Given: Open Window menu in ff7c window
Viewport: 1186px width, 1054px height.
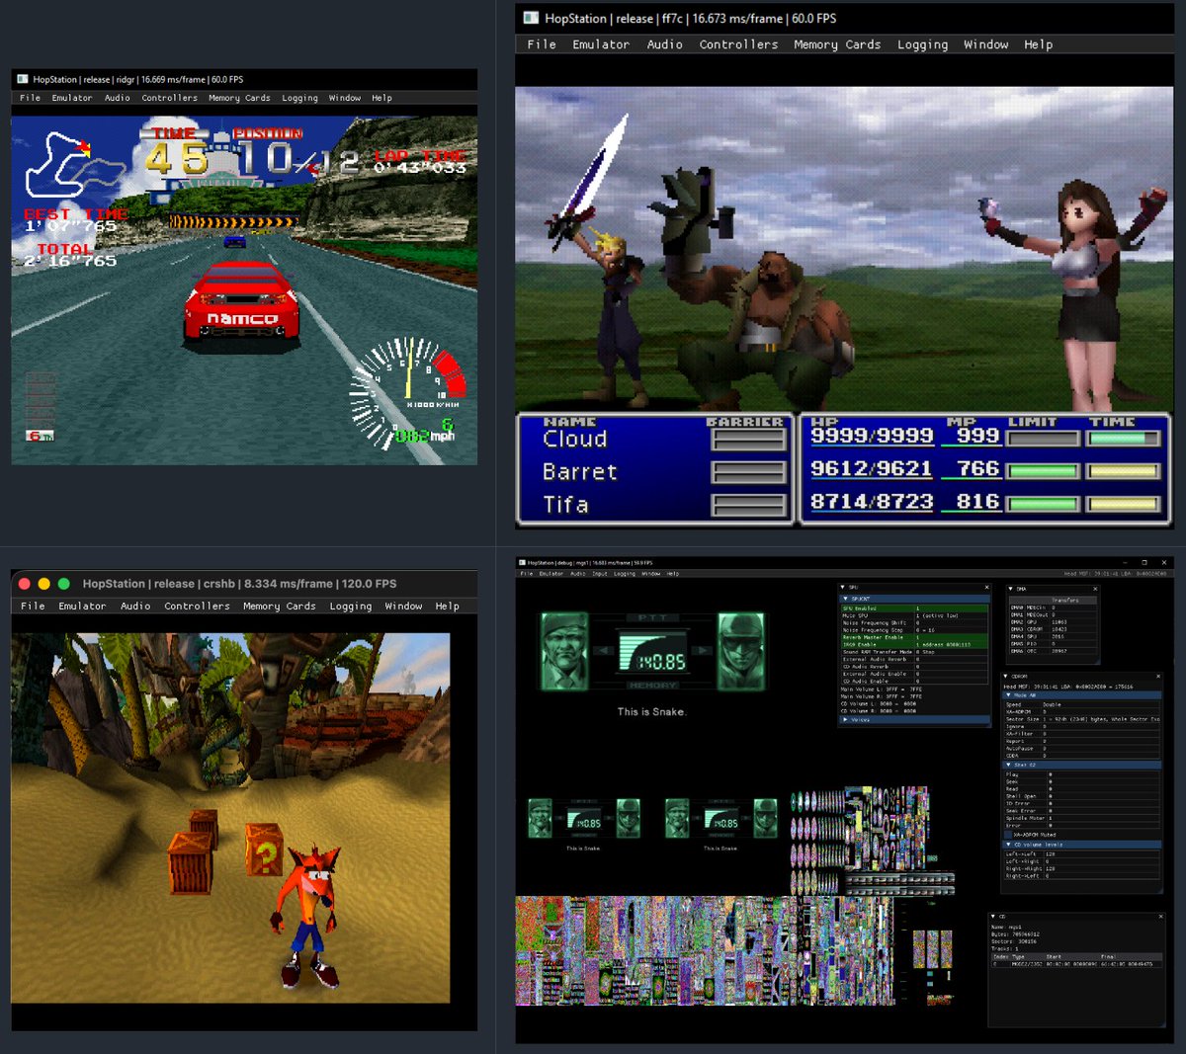Looking at the screenshot, I should click(x=986, y=44).
